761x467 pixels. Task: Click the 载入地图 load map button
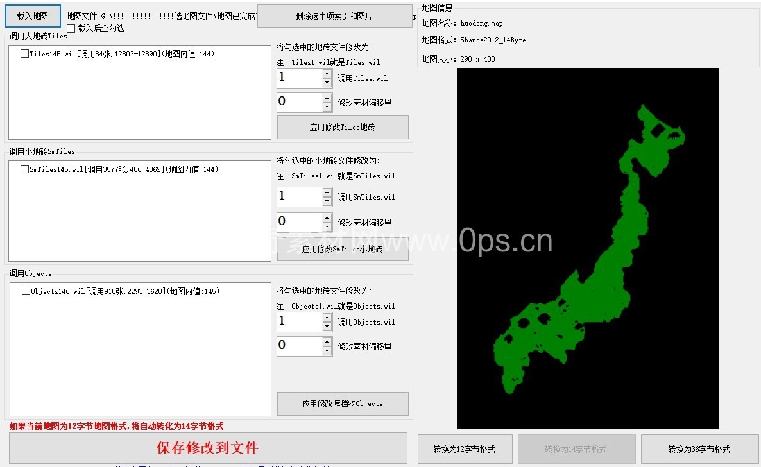pyautogui.click(x=33, y=15)
